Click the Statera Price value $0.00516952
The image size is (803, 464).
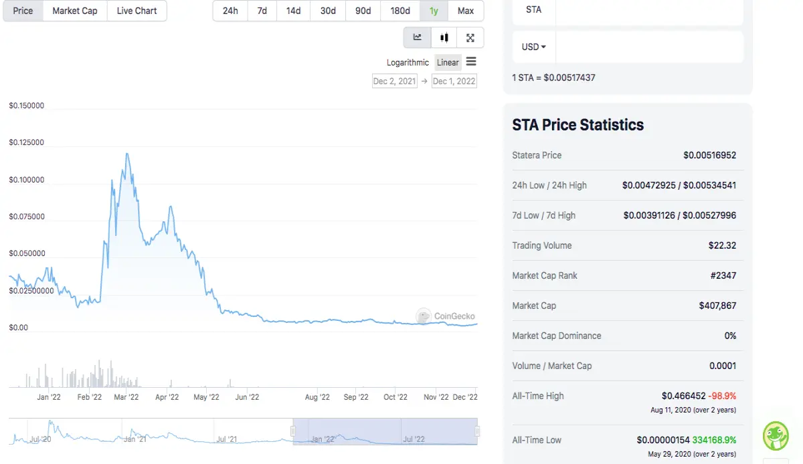pyautogui.click(x=709, y=155)
